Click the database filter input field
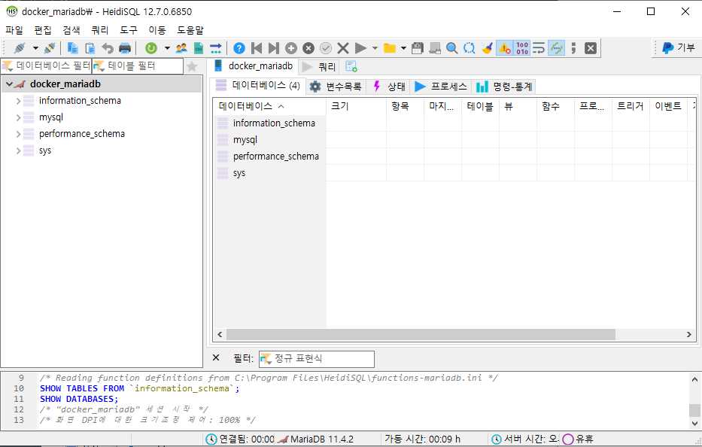 click(x=47, y=65)
